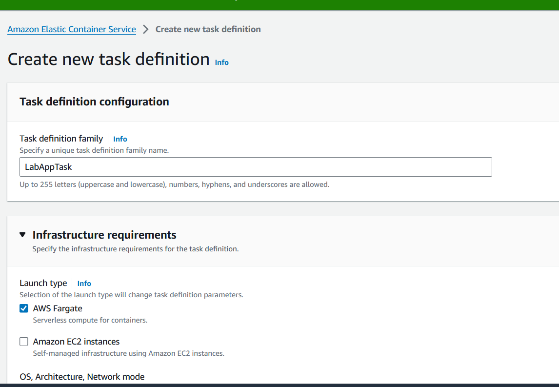The height and width of the screenshot is (387, 559).
Task: Click the Self-managed infrastructure description text
Action: coord(129,353)
